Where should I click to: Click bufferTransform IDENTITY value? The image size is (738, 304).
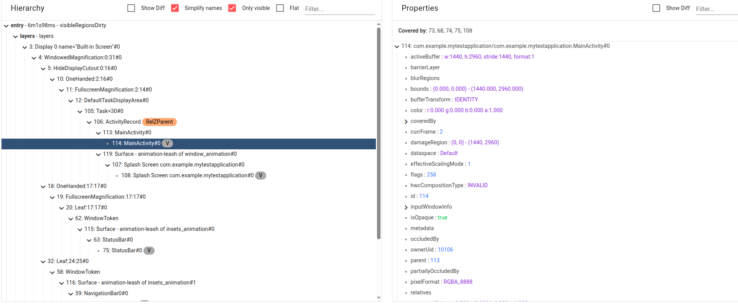[466, 100]
